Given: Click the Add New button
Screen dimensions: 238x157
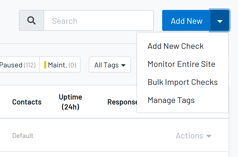Looking at the screenshot, I should pyautogui.click(x=186, y=20).
